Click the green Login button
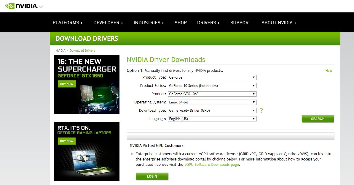 (x=152, y=176)
